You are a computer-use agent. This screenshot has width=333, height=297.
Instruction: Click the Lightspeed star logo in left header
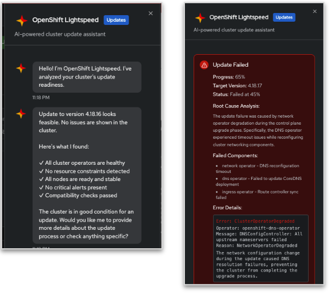tap(22, 21)
